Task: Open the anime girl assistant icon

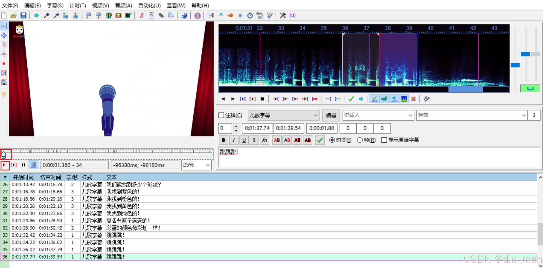Action: (197, 16)
